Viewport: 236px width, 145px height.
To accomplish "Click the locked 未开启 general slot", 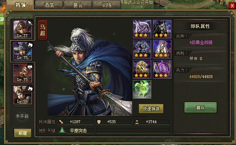I will (22, 116).
